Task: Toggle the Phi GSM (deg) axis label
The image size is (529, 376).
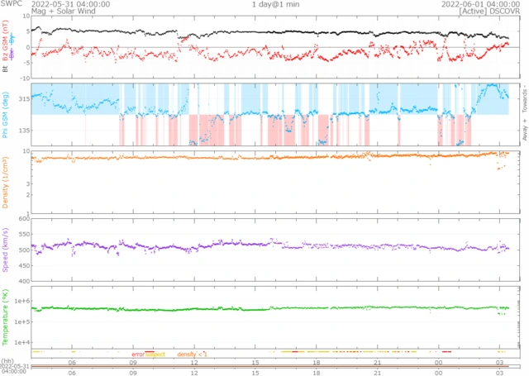Action: (6, 115)
